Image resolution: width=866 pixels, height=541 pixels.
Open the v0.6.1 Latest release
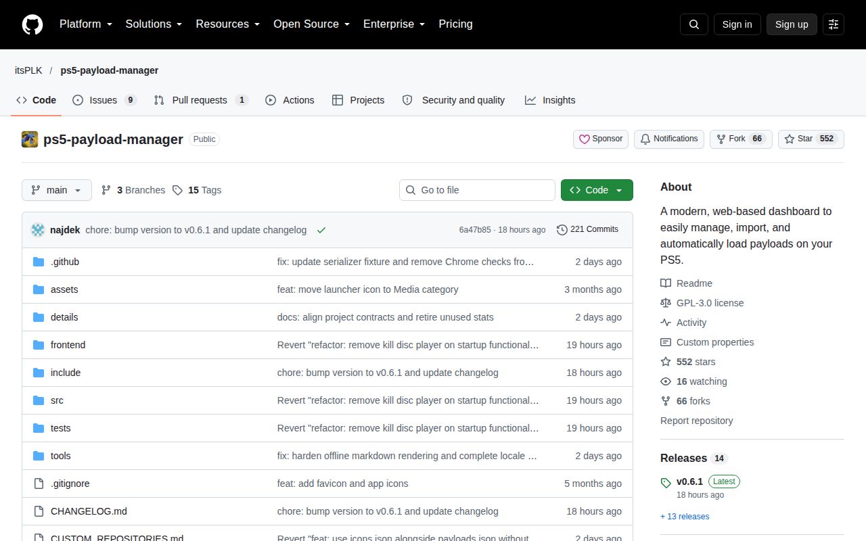[x=700, y=481]
